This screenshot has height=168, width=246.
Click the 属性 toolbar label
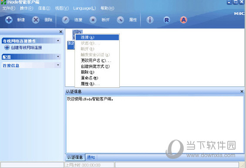(x=133, y=20)
